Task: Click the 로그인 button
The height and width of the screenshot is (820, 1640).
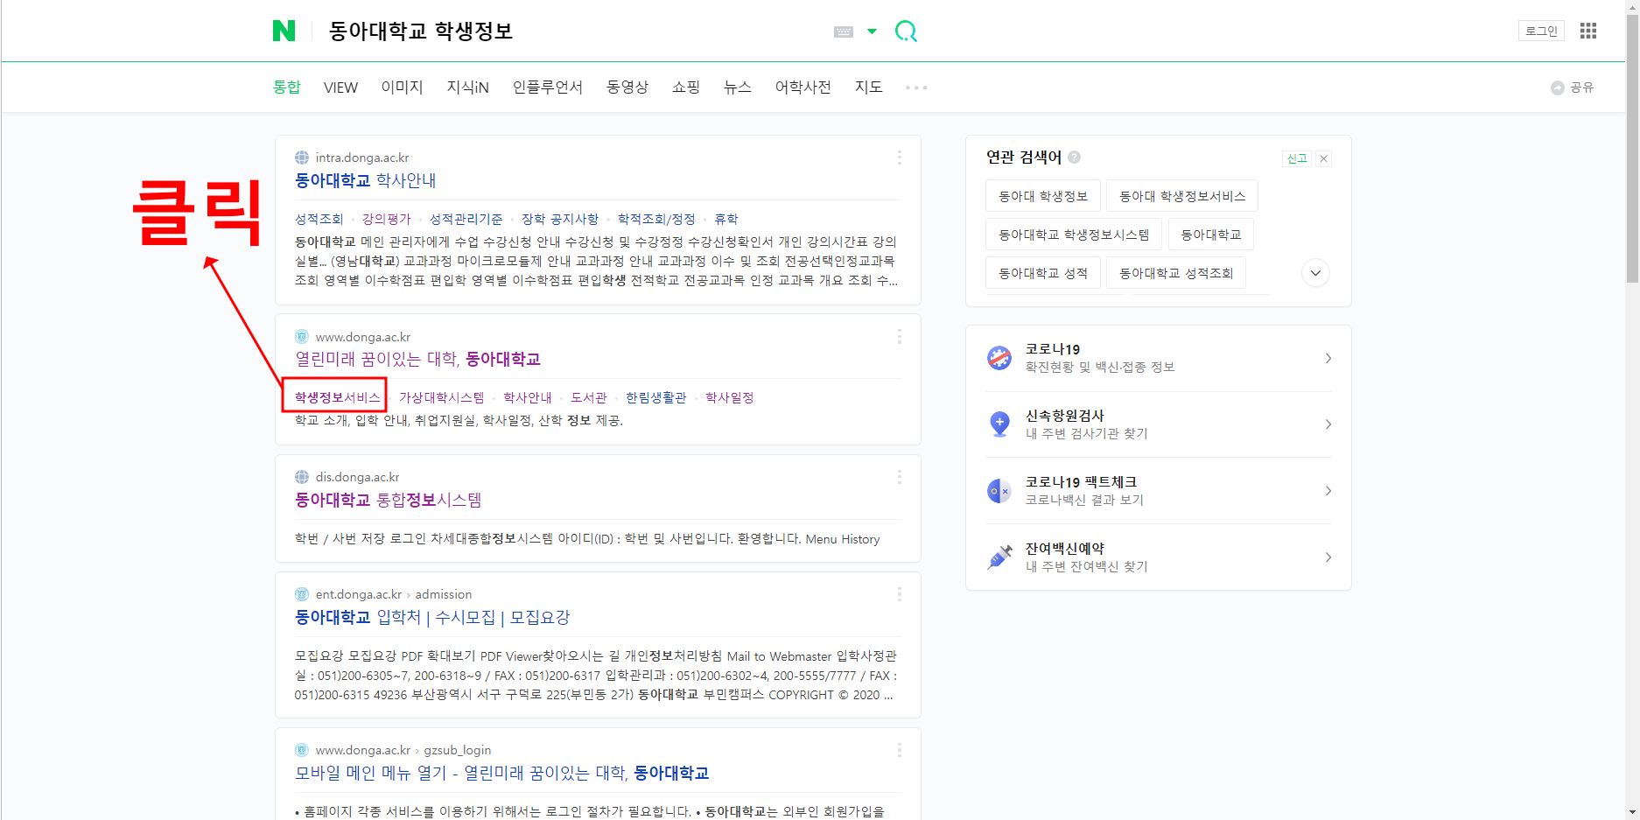Action: click(x=1541, y=32)
